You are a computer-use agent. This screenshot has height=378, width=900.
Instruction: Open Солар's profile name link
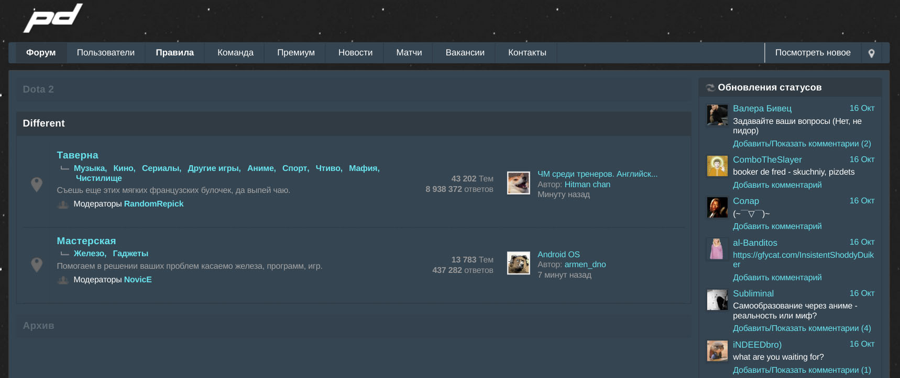746,201
